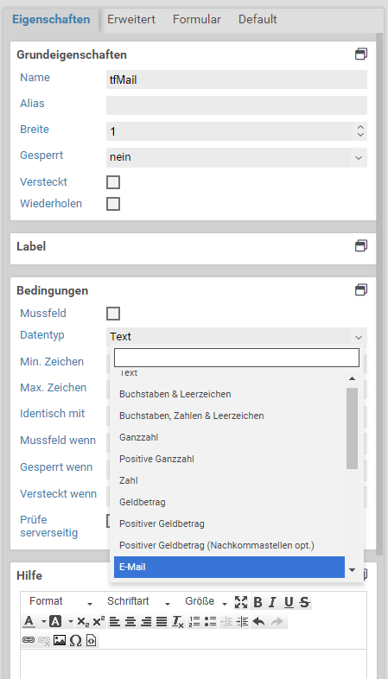Check the Wiederholen checkbox
This screenshot has height=679, width=388.
tap(113, 204)
